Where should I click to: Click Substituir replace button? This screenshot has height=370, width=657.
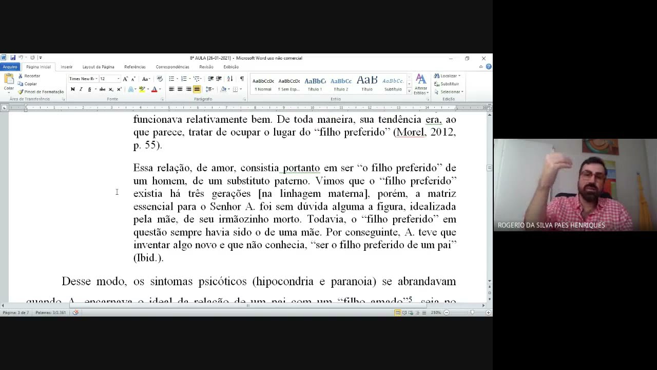point(447,84)
